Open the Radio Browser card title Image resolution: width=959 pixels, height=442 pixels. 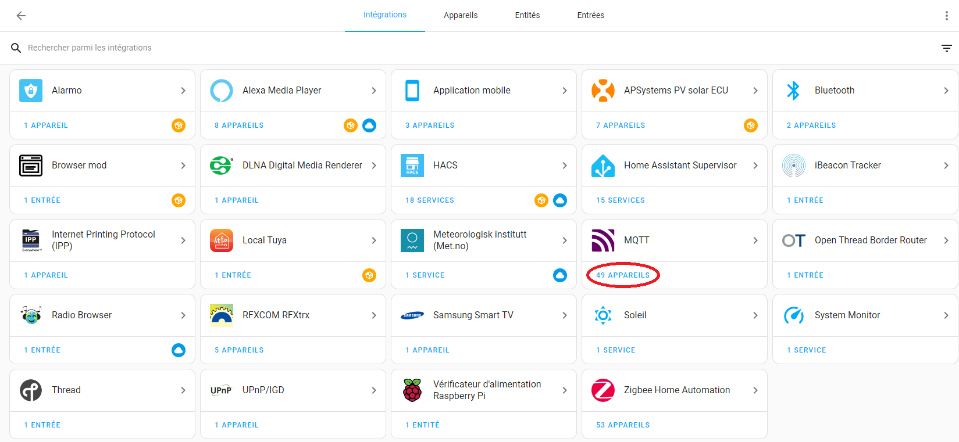click(81, 315)
